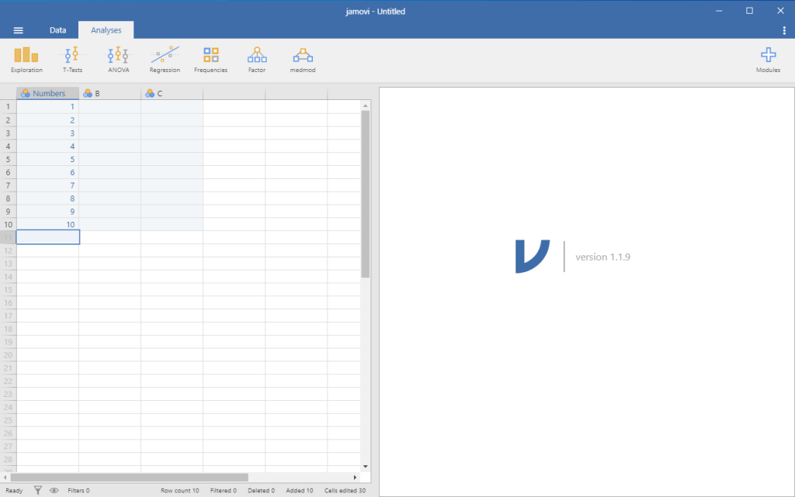
Task: Open the Exploration analysis menu
Action: [26, 58]
